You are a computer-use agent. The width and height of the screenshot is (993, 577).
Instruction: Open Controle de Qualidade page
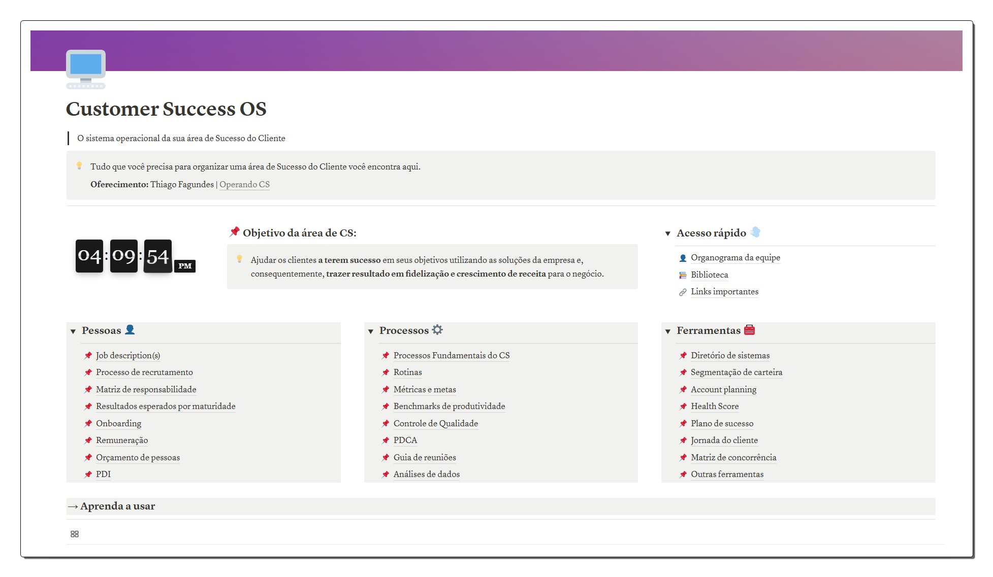436,423
